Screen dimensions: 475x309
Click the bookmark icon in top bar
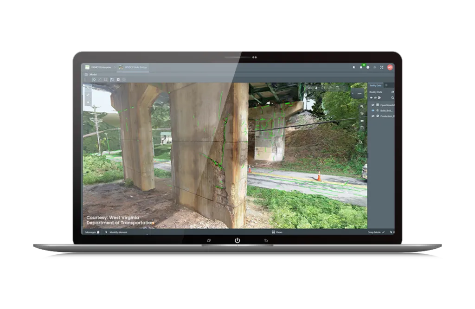pos(353,67)
